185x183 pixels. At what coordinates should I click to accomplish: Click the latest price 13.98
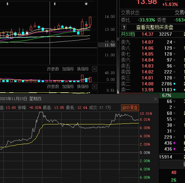pos(147,2)
